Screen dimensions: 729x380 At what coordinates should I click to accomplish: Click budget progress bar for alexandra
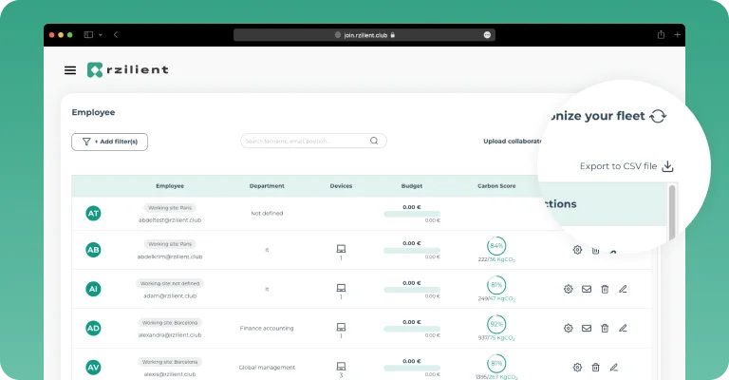coord(412,329)
